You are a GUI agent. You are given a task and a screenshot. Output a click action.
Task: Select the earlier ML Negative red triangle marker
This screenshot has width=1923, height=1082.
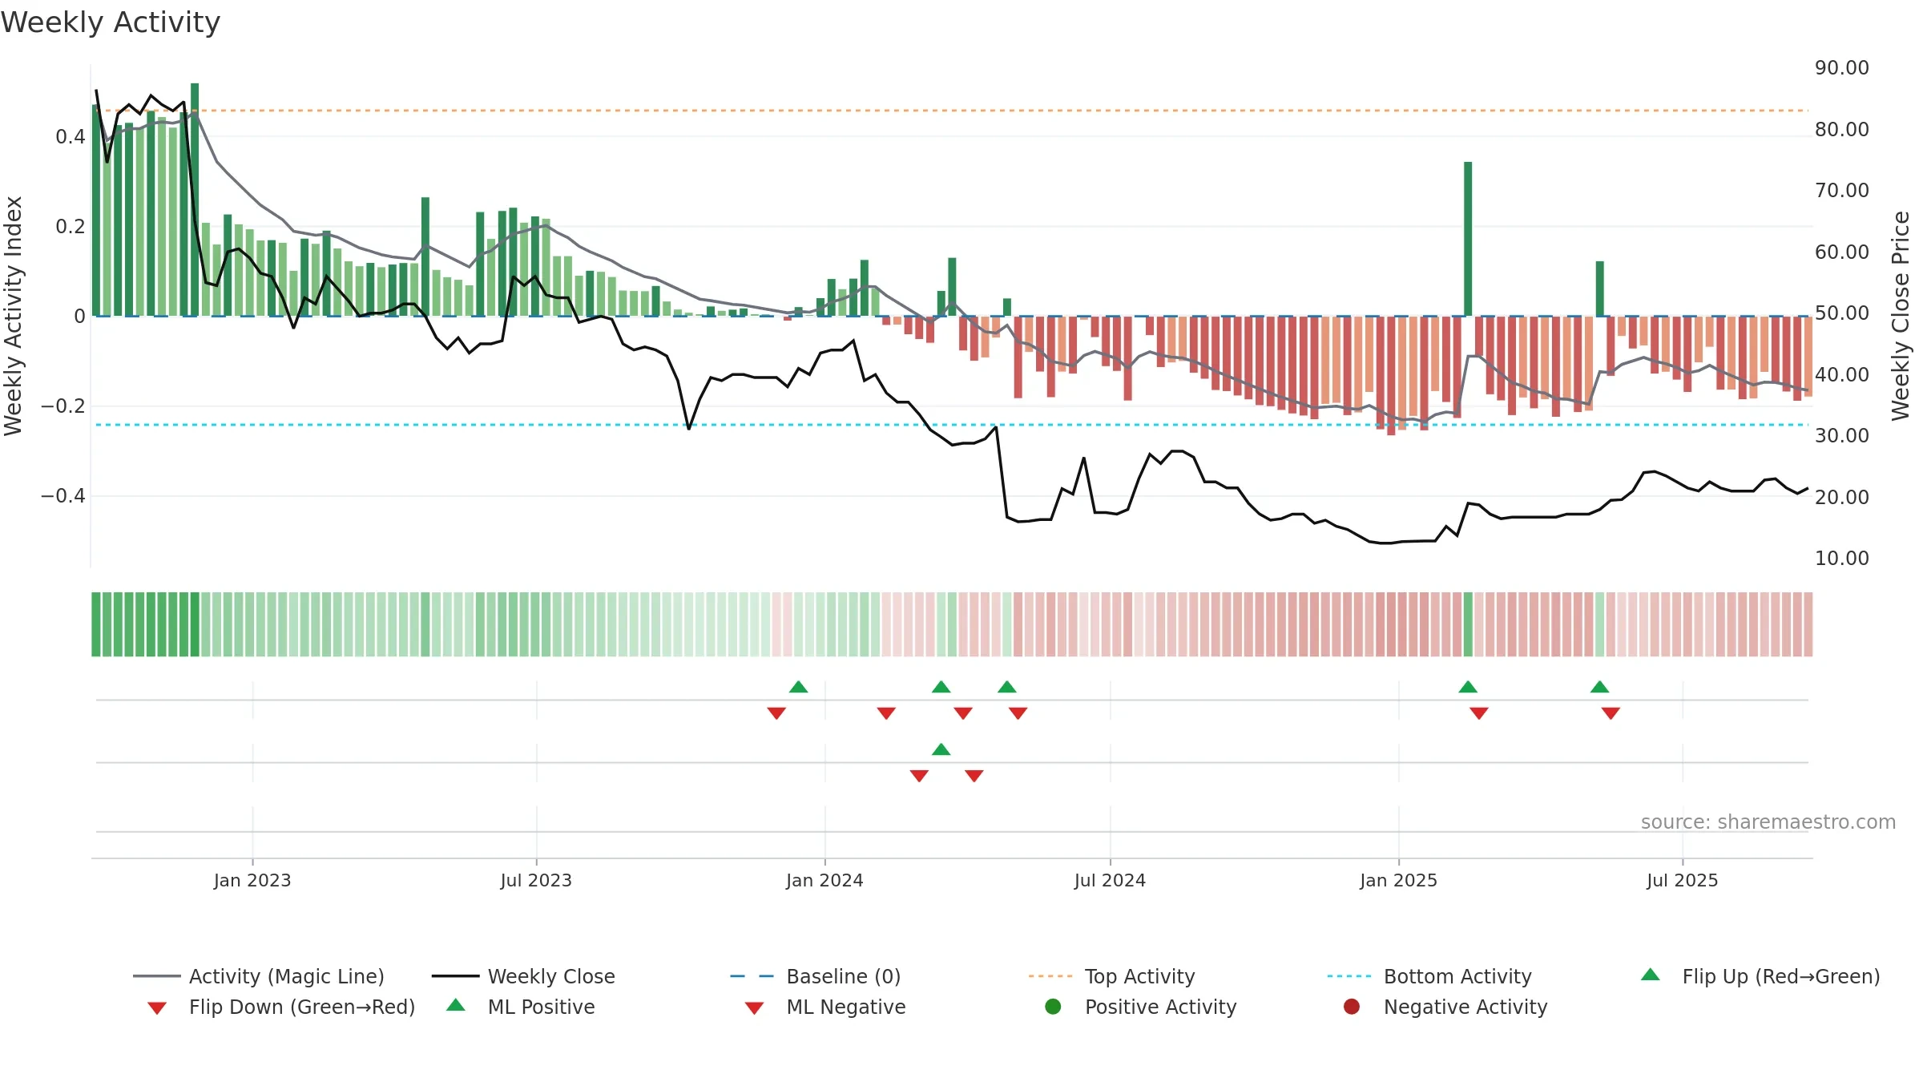pos(919,775)
